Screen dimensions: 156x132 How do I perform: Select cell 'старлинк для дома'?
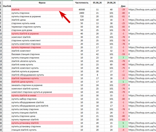pos(42,30)
